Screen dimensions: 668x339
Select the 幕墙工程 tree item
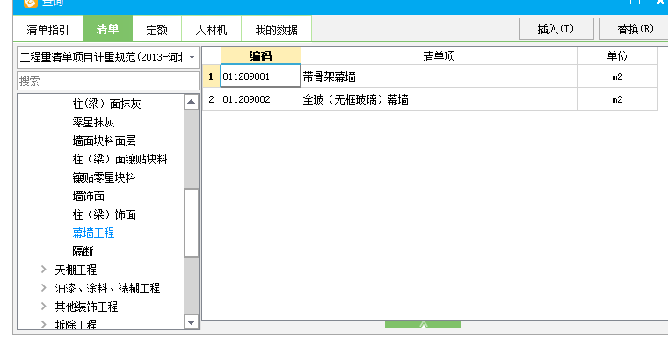click(x=93, y=233)
